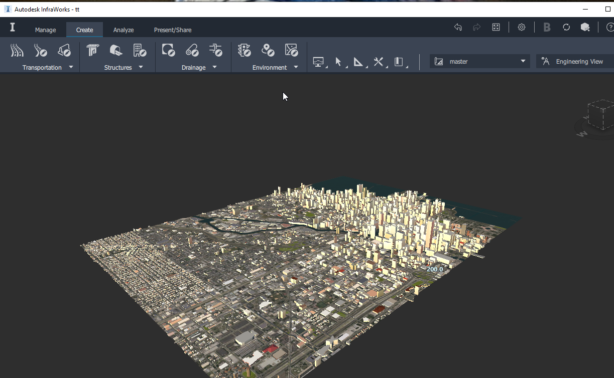The height and width of the screenshot is (378, 614).
Task: Open the master proposal dropdown
Action: tap(523, 61)
